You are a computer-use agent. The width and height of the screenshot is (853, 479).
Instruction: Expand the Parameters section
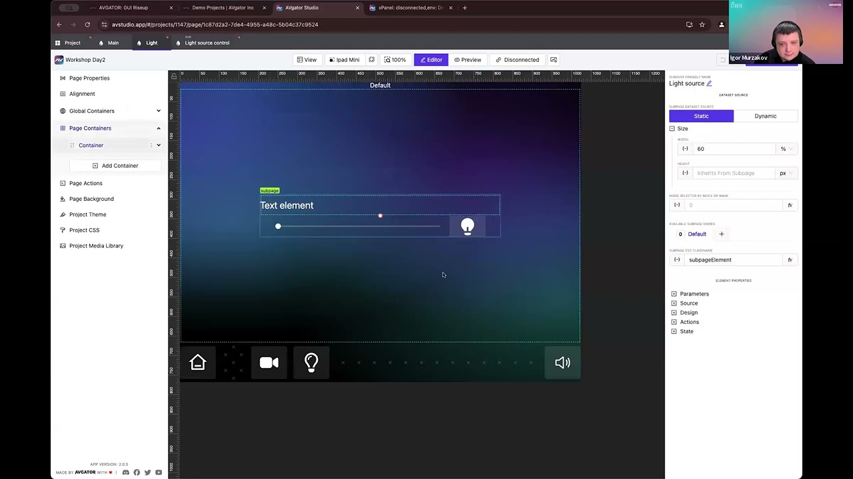tap(674, 294)
